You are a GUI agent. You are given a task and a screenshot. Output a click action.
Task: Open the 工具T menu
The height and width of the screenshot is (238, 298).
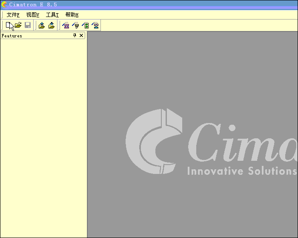(x=52, y=15)
